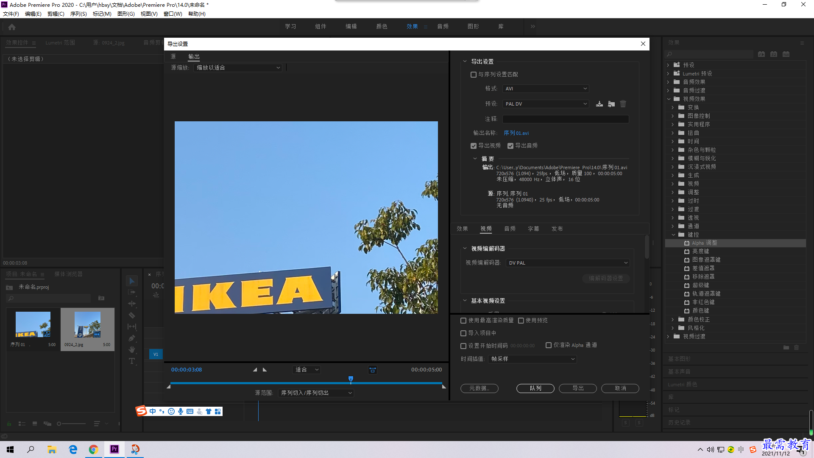
Task: Click the blue playhead on preview timeline
Action: (x=351, y=379)
